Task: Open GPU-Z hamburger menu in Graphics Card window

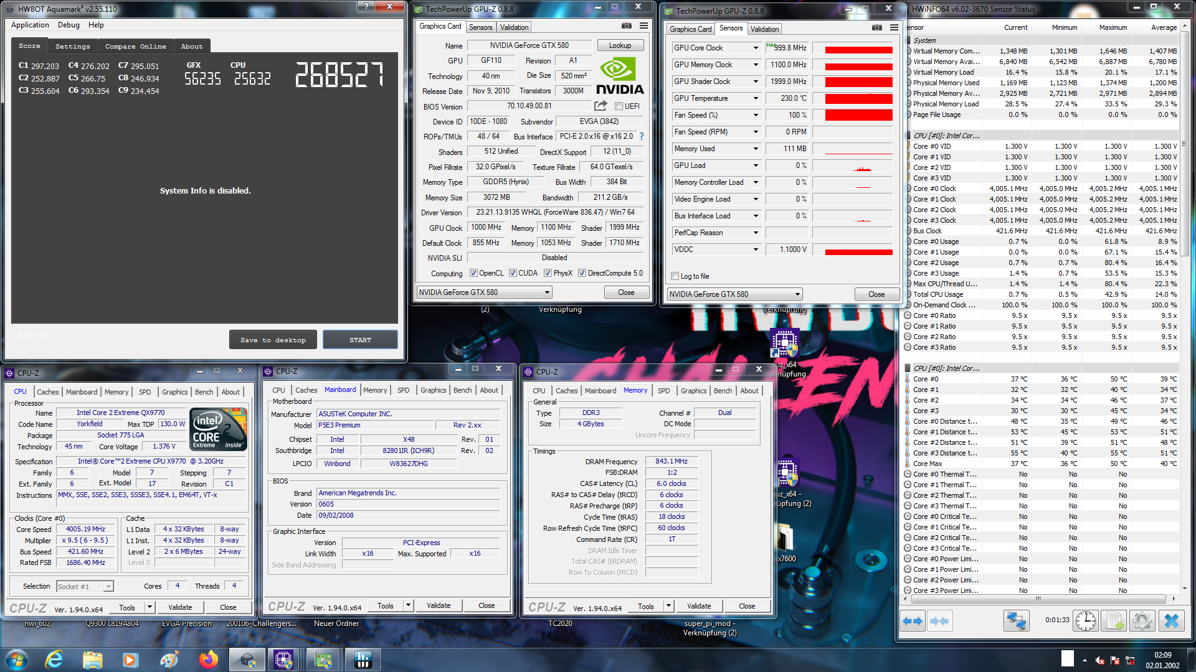Action: point(643,26)
